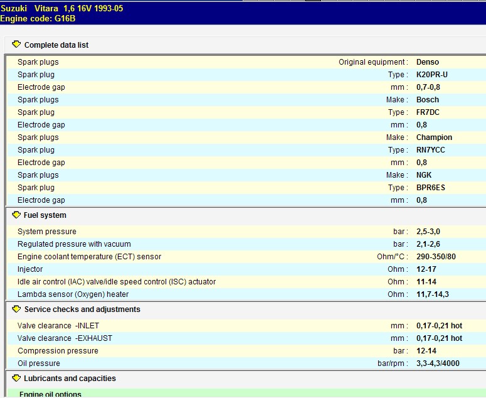Viewport: 486px width, 398px height.
Task: Select the Engine oil options row
Action: 50,394
